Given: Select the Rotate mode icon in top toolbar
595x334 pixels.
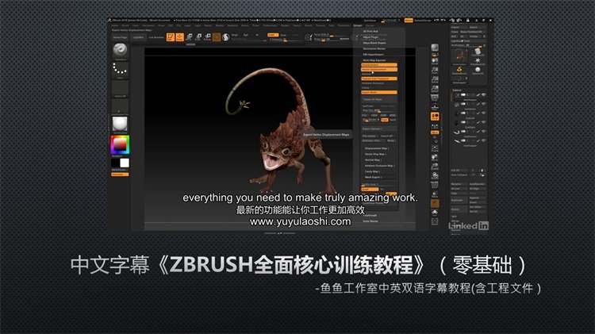Looking at the screenshot, I should [x=207, y=36].
